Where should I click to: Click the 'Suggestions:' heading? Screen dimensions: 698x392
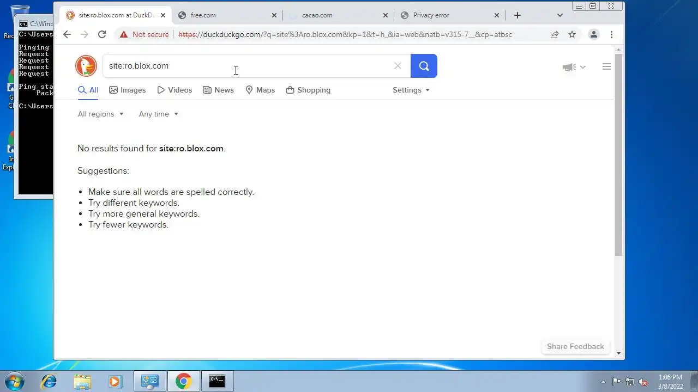(103, 170)
